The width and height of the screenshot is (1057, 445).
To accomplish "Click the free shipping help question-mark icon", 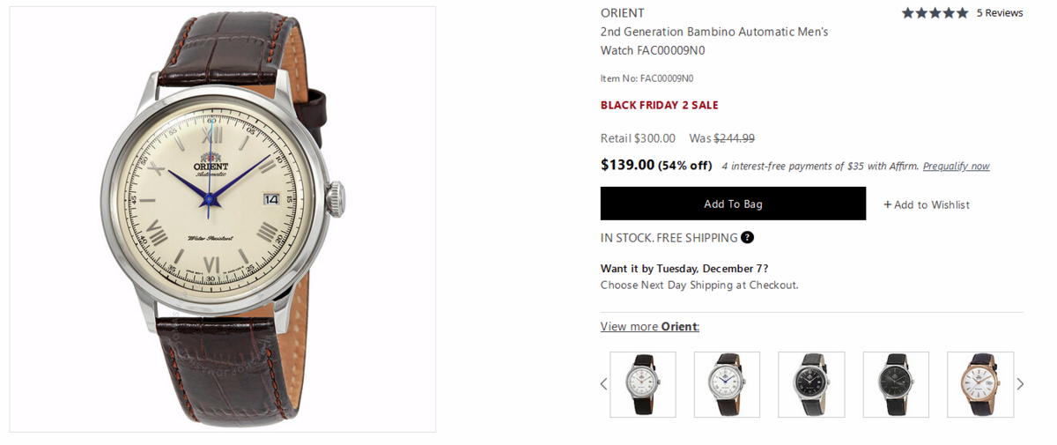I will pyautogui.click(x=747, y=237).
